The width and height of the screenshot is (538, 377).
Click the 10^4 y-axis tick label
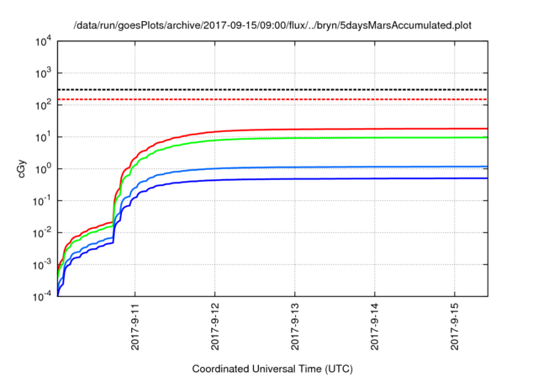click(x=43, y=41)
